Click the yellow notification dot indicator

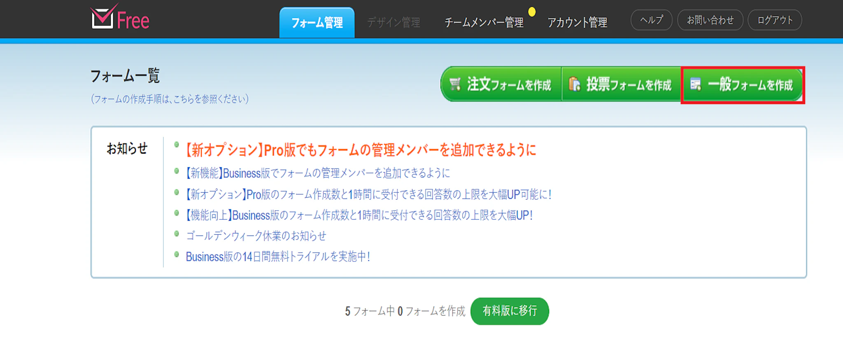532,12
